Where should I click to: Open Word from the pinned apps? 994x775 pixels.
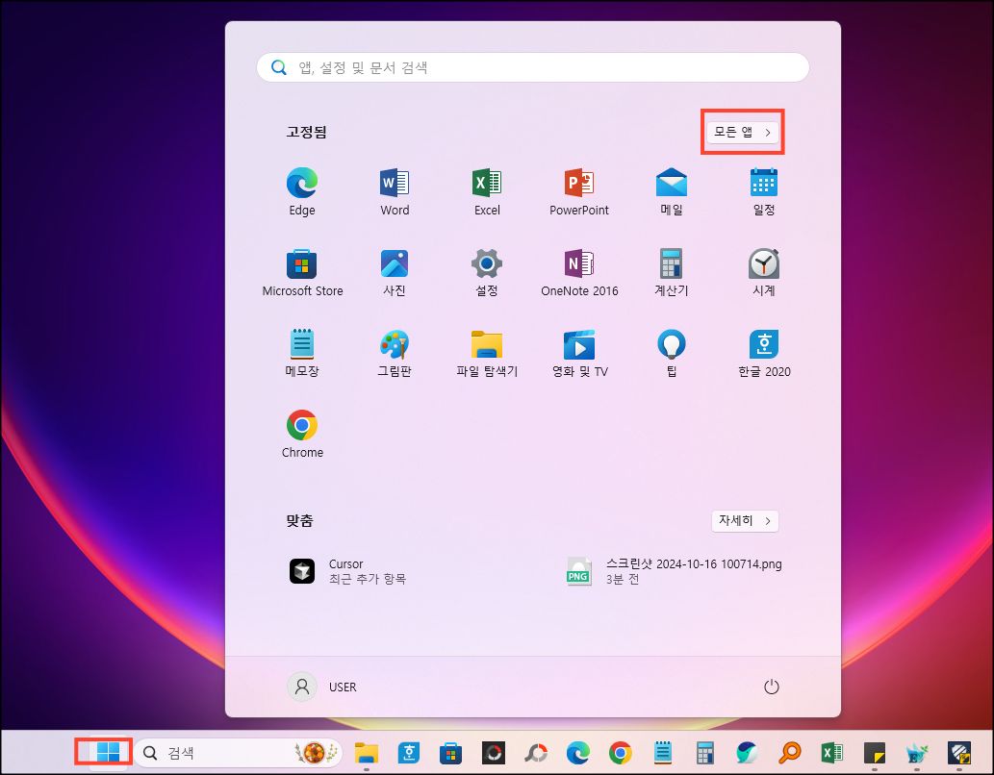point(394,189)
